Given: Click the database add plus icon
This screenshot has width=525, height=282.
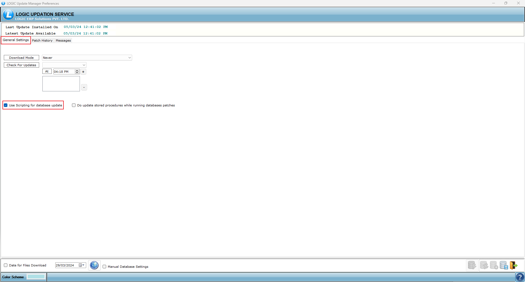Looking at the screenshot, I should [494, 265].
